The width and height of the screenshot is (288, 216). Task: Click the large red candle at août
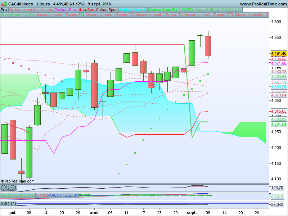(x=94, y=85)
